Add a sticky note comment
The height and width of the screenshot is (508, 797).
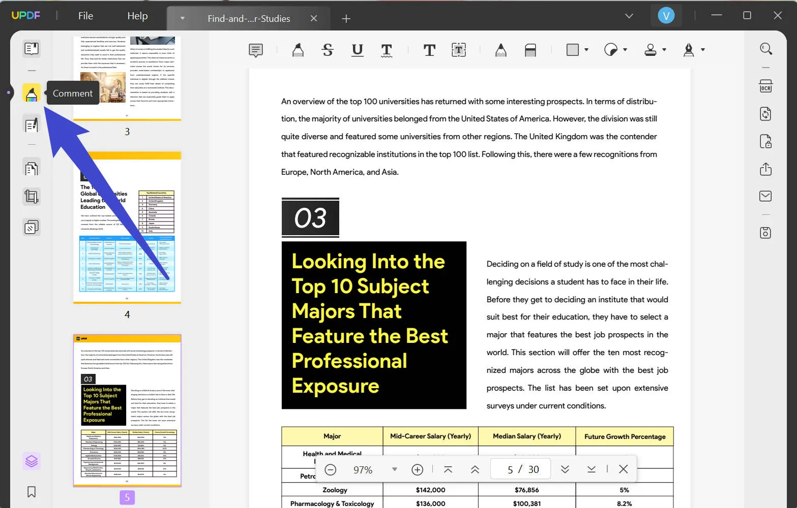pyautogui.click(x=255, y=50)
